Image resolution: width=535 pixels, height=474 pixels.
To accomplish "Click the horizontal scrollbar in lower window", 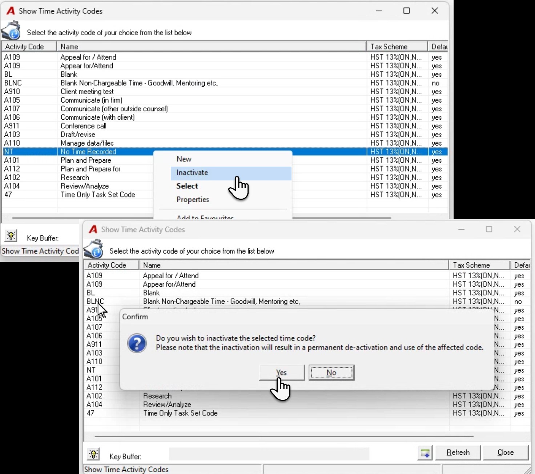I will [x=284, y=436].
